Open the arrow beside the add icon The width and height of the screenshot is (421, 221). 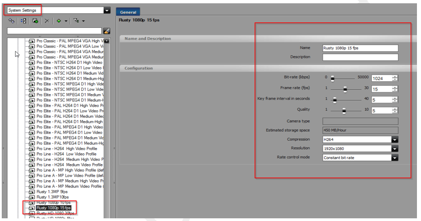point(66,21)
